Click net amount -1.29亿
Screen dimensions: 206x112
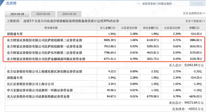click(197, 84)
